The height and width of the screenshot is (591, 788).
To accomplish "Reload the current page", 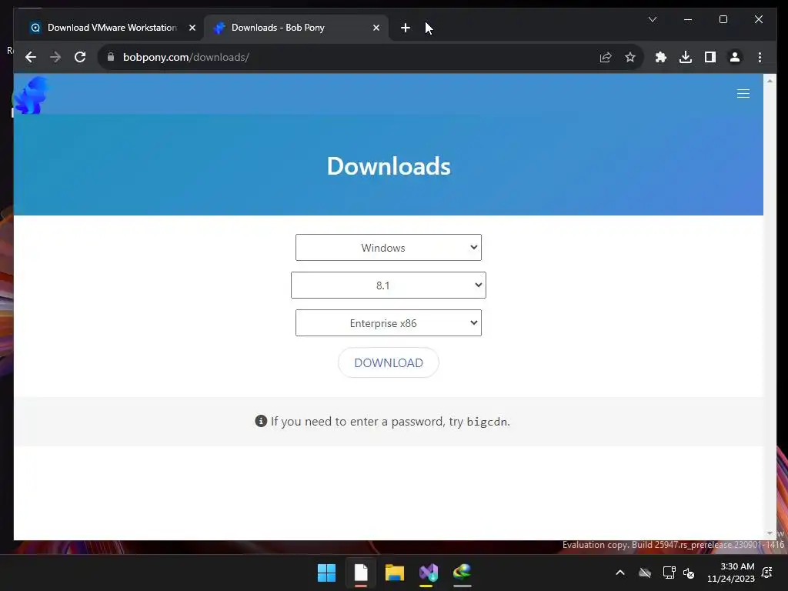I will 80,57.
